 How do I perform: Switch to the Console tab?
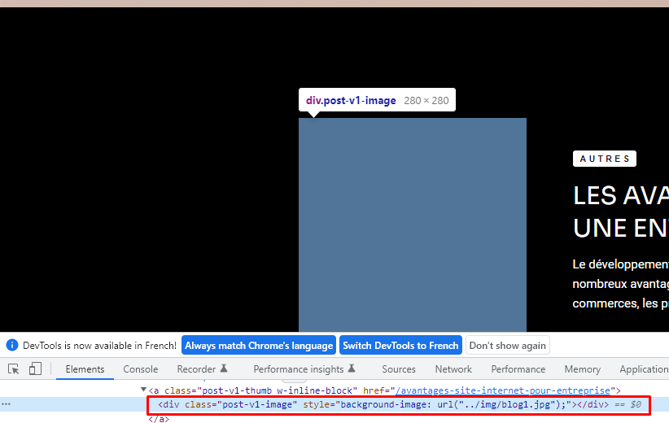[x=140, y=369]
